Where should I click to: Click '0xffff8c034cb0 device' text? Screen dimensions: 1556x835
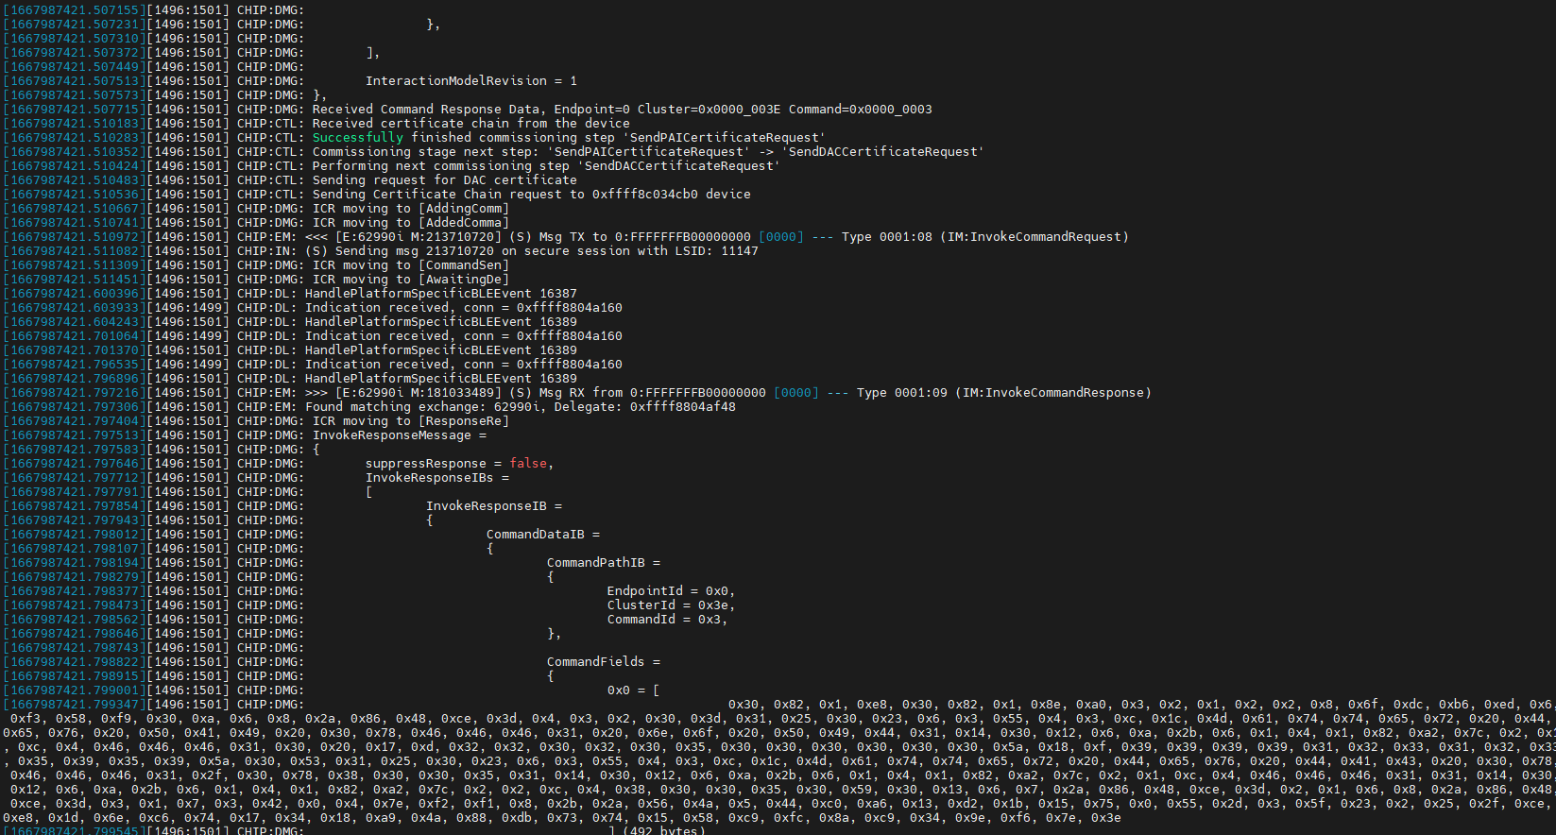672,195
